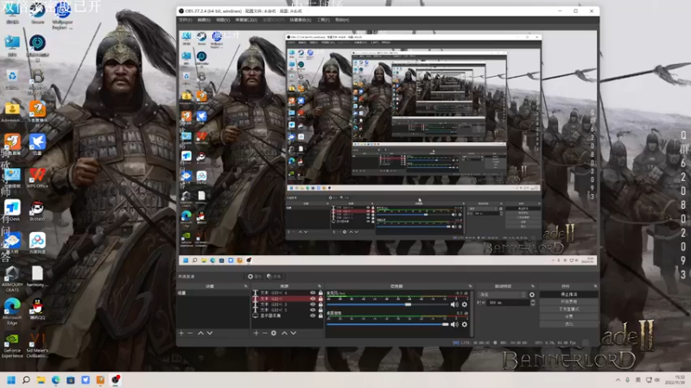Enable 工作室模式 button

(x=568, y=309)
